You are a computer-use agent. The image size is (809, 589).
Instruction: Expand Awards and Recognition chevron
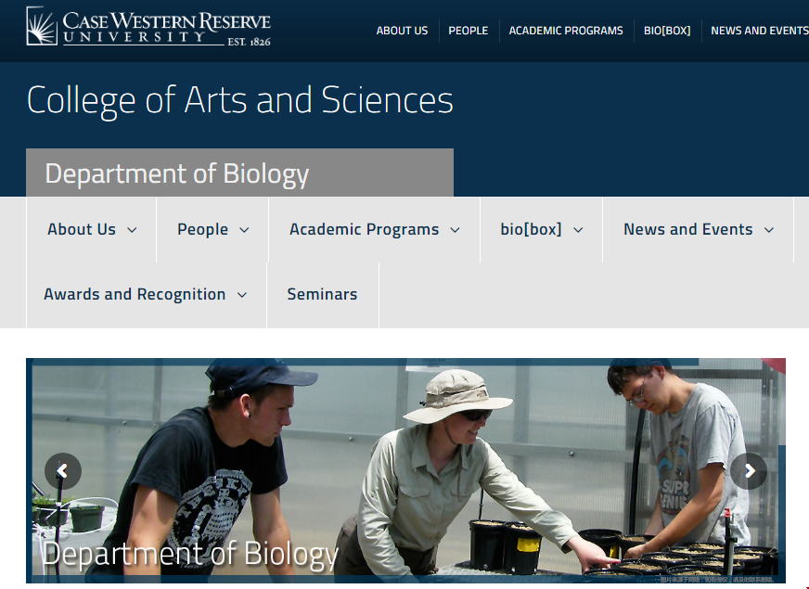[242, 295]
